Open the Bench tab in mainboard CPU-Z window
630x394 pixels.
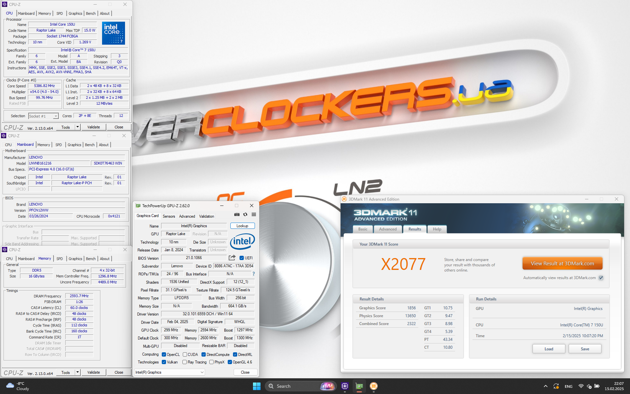(90, 145)
